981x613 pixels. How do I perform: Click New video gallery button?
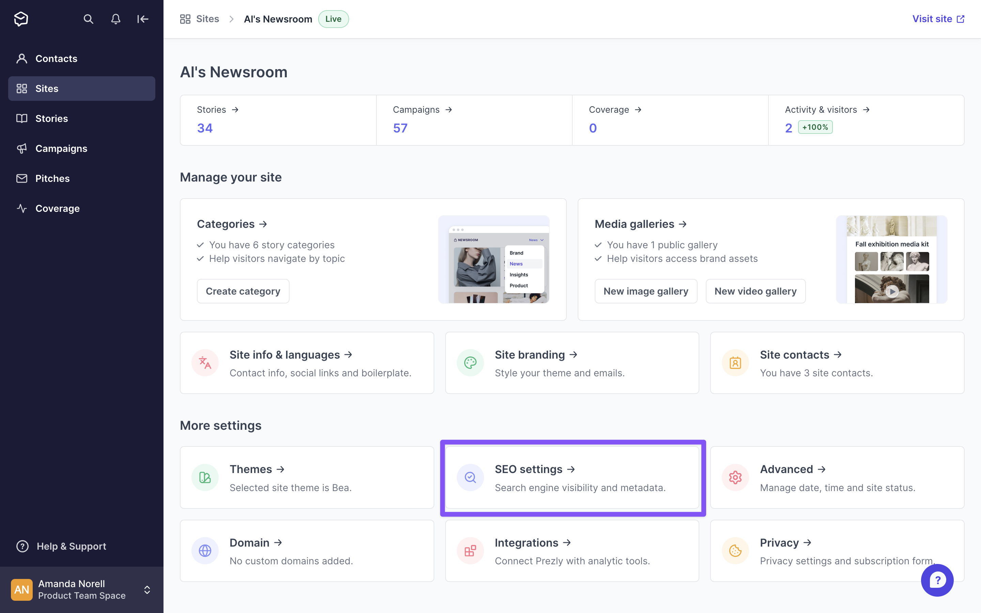[x=755, y=291]
